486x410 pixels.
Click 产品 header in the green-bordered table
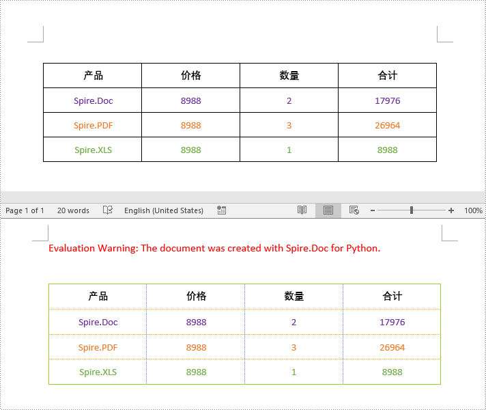coord(98,296)
